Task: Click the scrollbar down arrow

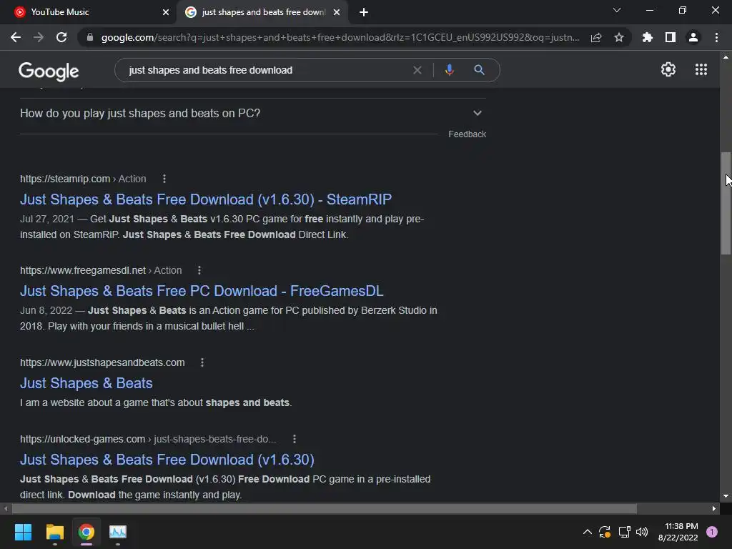Action: [726, 496]
